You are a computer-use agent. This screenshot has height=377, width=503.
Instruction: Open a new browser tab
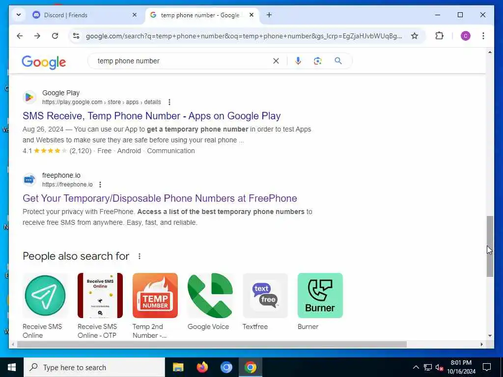pyautogui.click(x=269, y=15)
